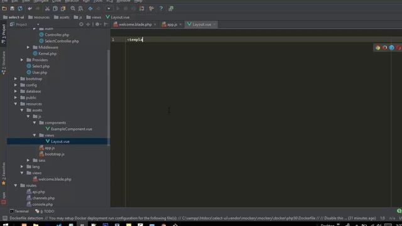This screenshot has width=402, height=226.
Task: Expand the sass folder
Action: coord(28,160)
